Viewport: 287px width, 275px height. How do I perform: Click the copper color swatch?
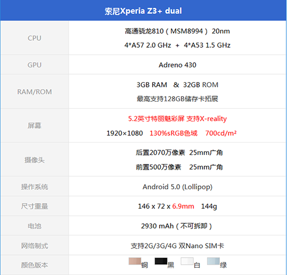click(x=135, y=261)
